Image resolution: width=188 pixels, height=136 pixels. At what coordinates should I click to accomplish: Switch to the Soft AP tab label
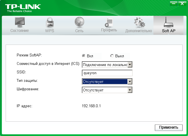click(168, 31)
